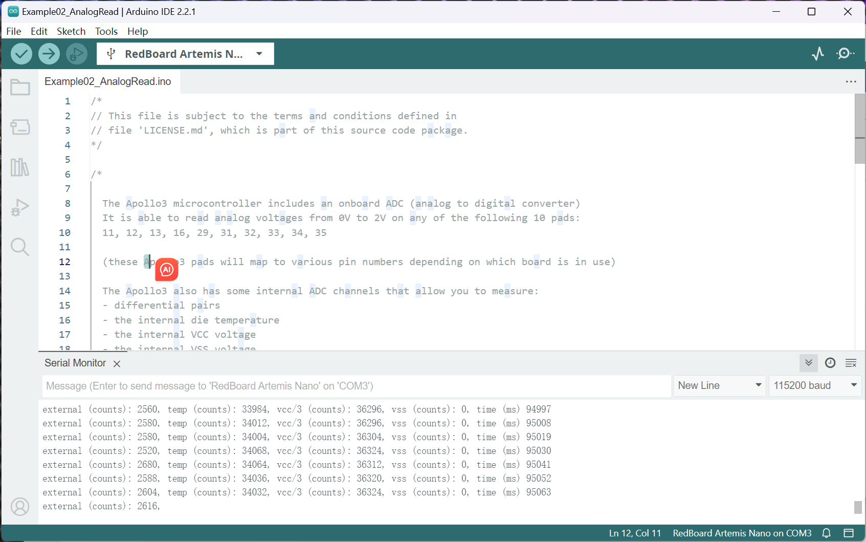Clear the Serial Monitor output
Image resolution: width=866 pixels, height=542 pixels.
click(x=851, y=363)
